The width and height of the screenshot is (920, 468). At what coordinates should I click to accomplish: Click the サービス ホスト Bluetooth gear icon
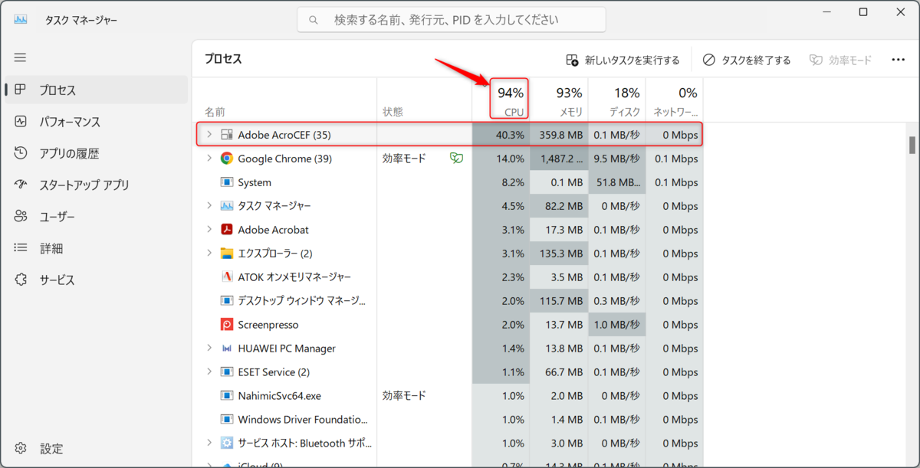[x=227, y=443]
